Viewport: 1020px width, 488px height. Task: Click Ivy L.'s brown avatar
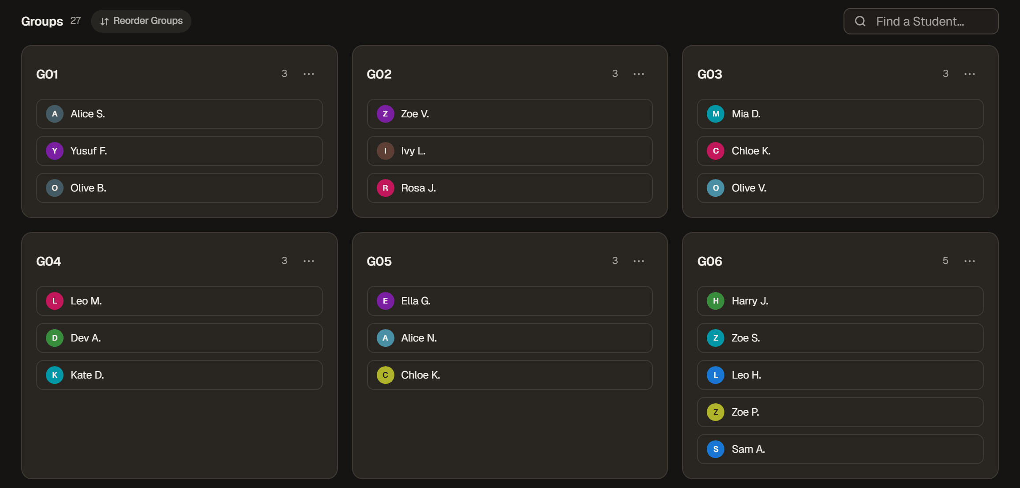click(385, 151)
